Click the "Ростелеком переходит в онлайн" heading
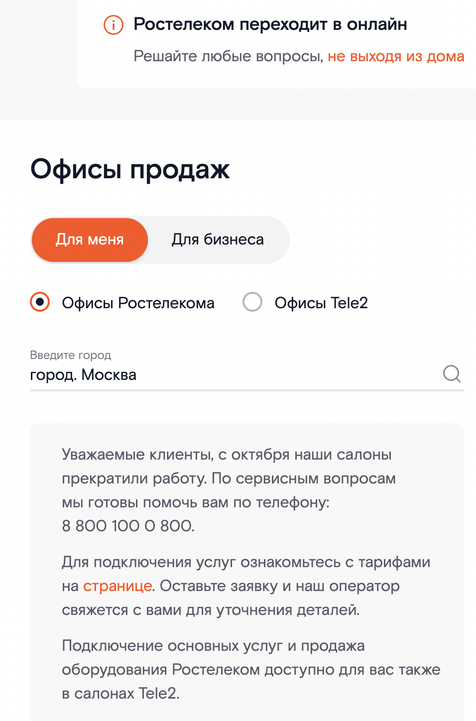The image size is (476, 721). point(270,24)
